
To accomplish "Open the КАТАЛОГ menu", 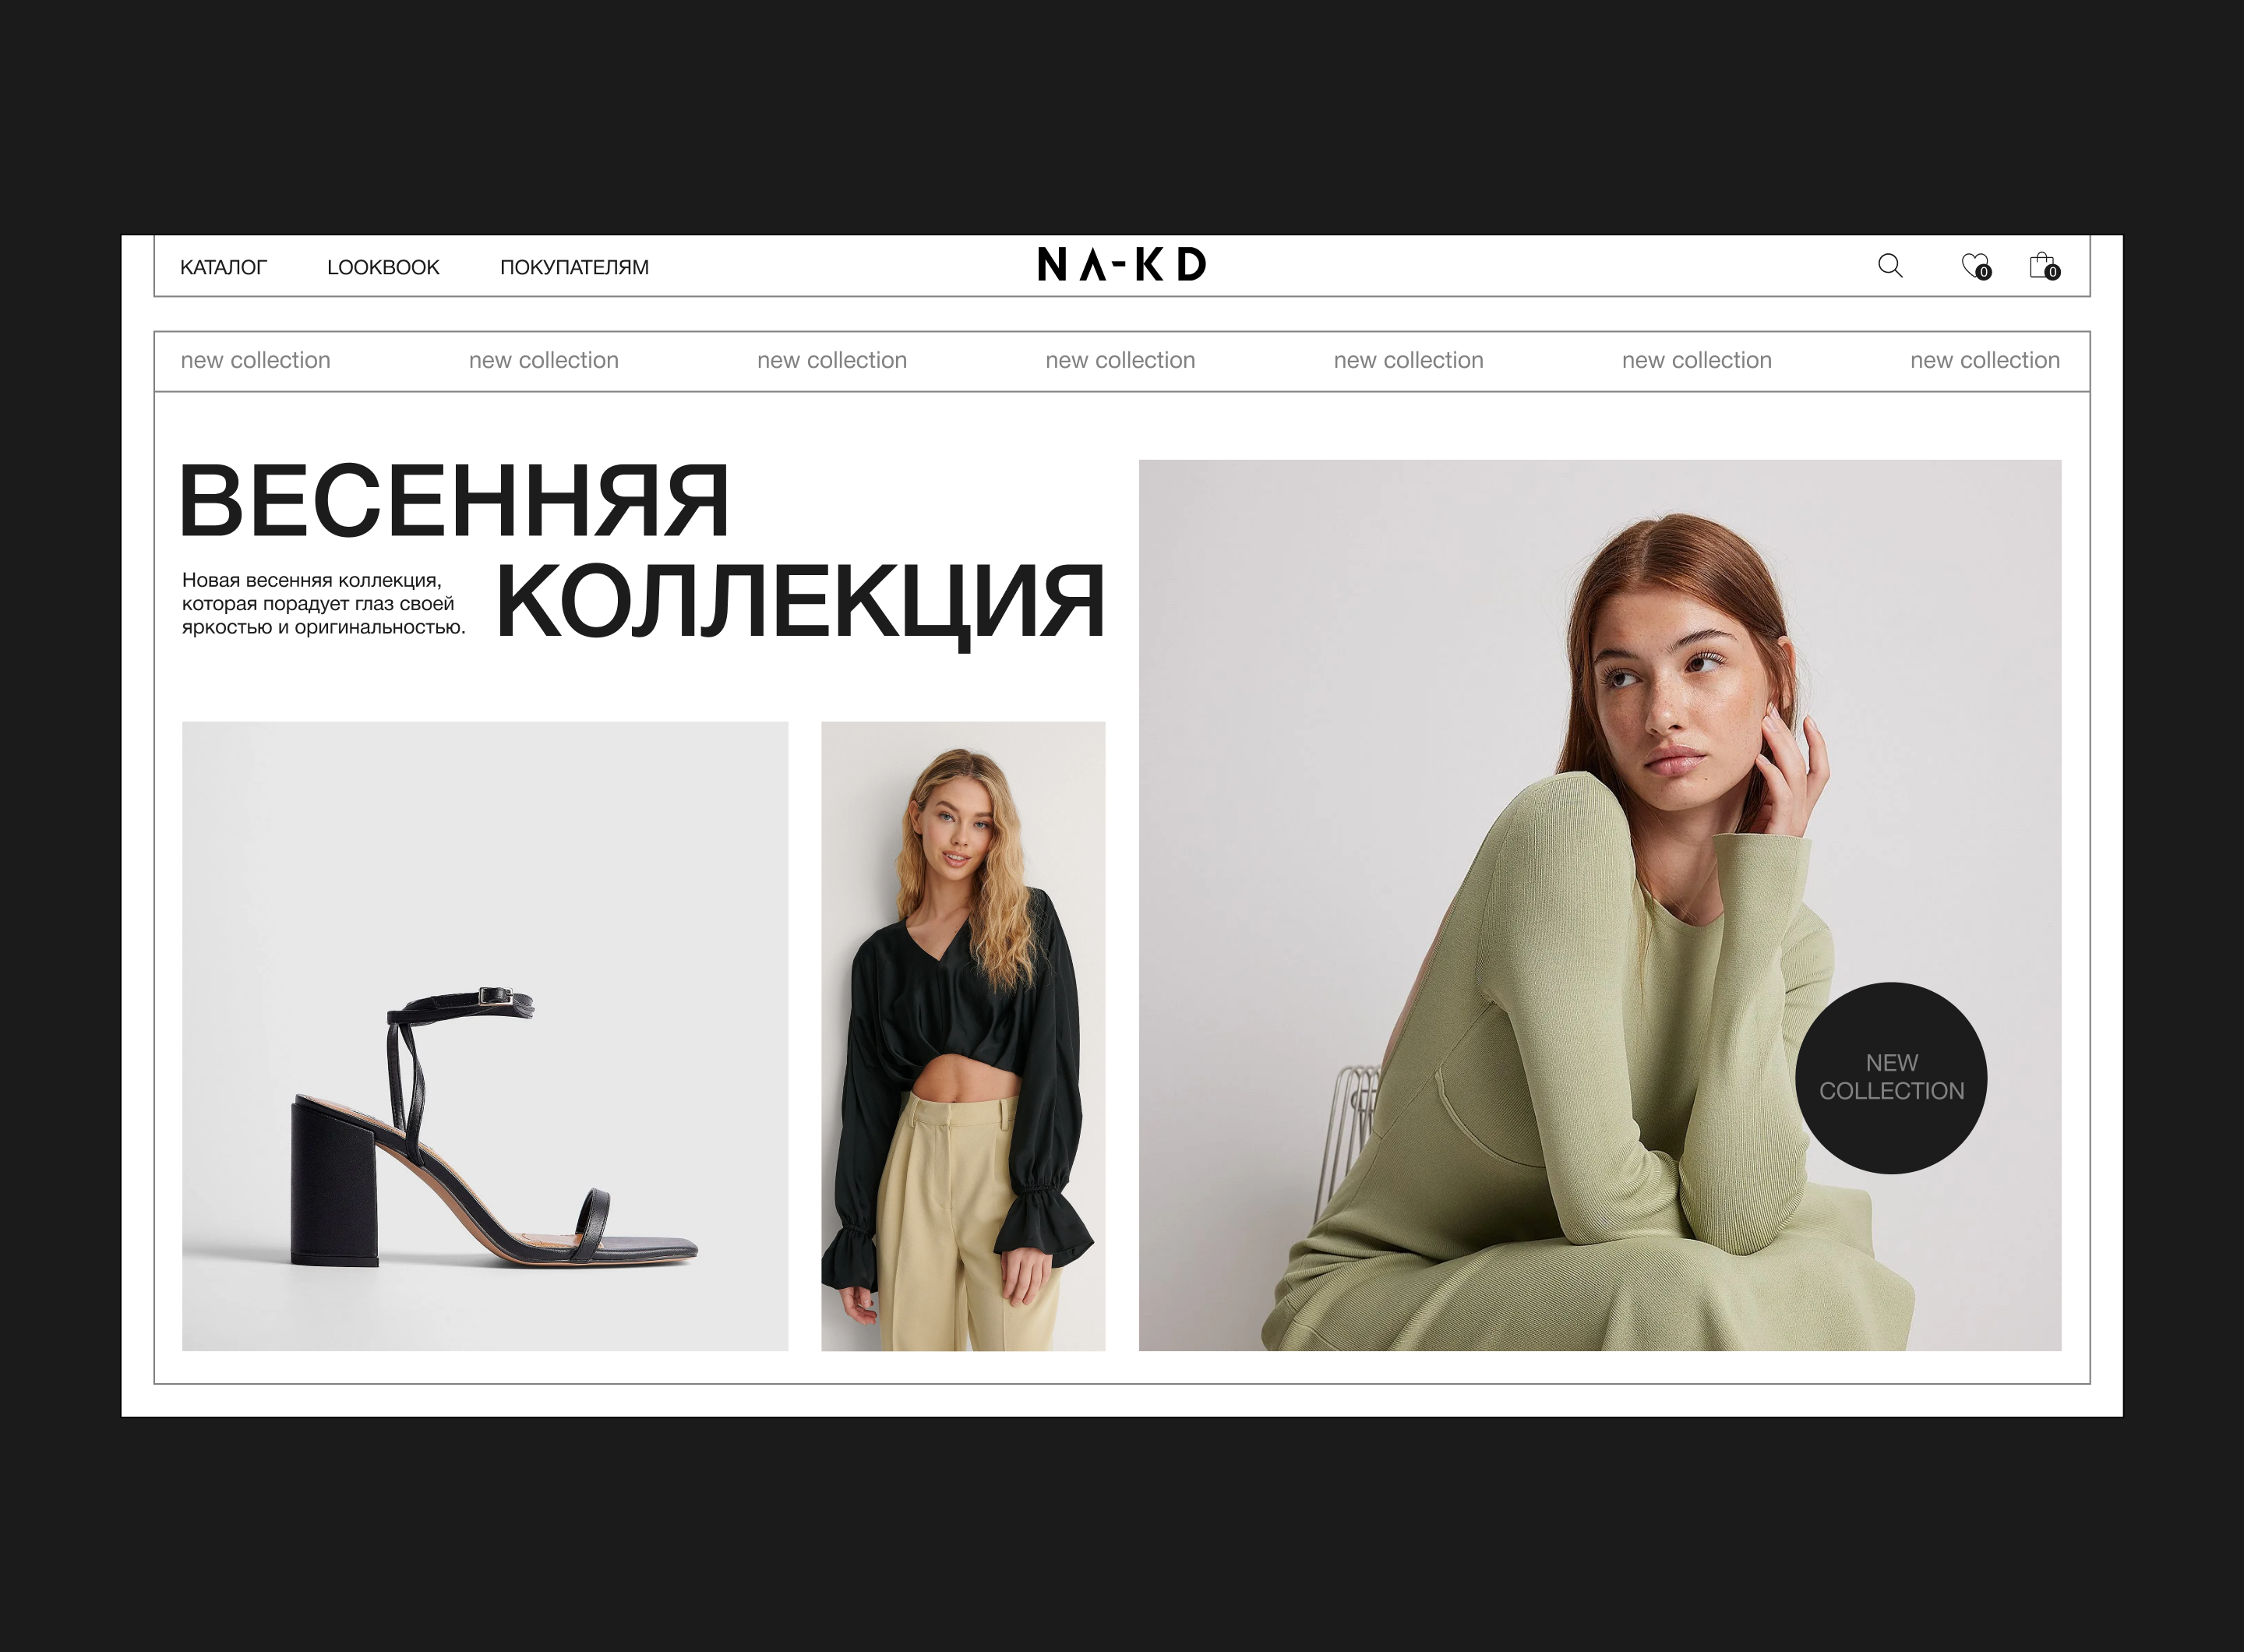I will point(223,268).
